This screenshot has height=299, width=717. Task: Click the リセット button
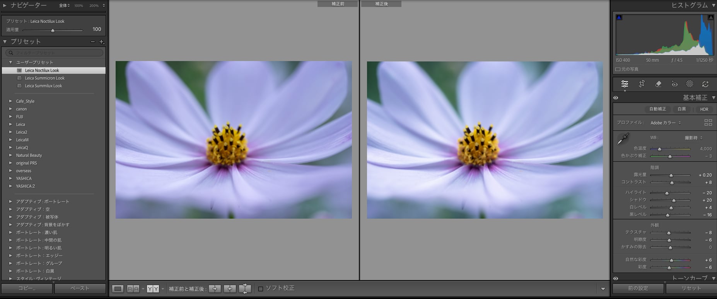(x=691, y=288)
